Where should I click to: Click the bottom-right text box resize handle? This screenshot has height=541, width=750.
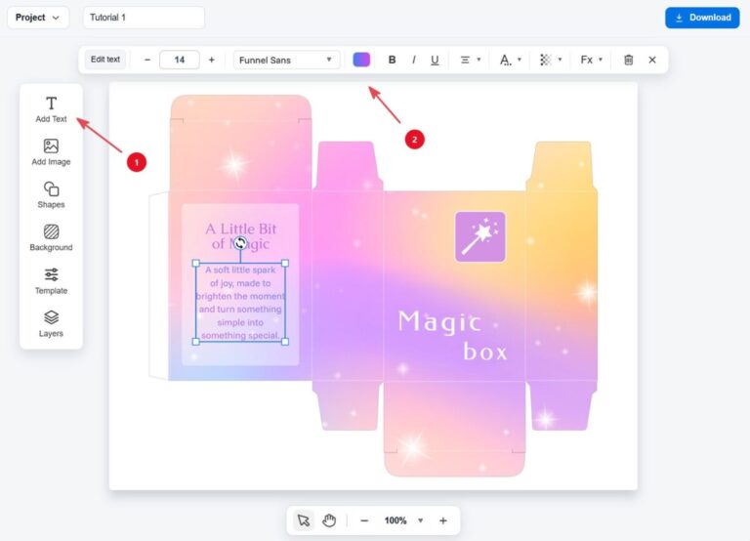(285, 342)
